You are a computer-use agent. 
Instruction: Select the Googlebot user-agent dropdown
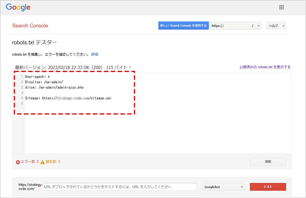click(224, 187)
